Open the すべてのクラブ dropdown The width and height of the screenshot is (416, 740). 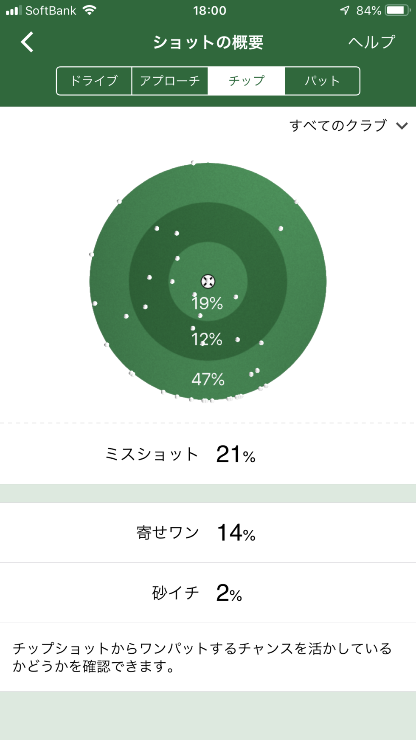click(338, 125)
